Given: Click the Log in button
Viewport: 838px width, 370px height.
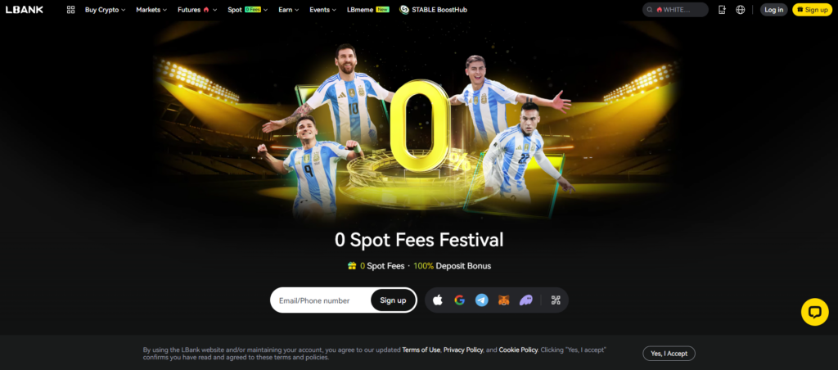Looking at the screenshot, I should [x=774, y=10].
